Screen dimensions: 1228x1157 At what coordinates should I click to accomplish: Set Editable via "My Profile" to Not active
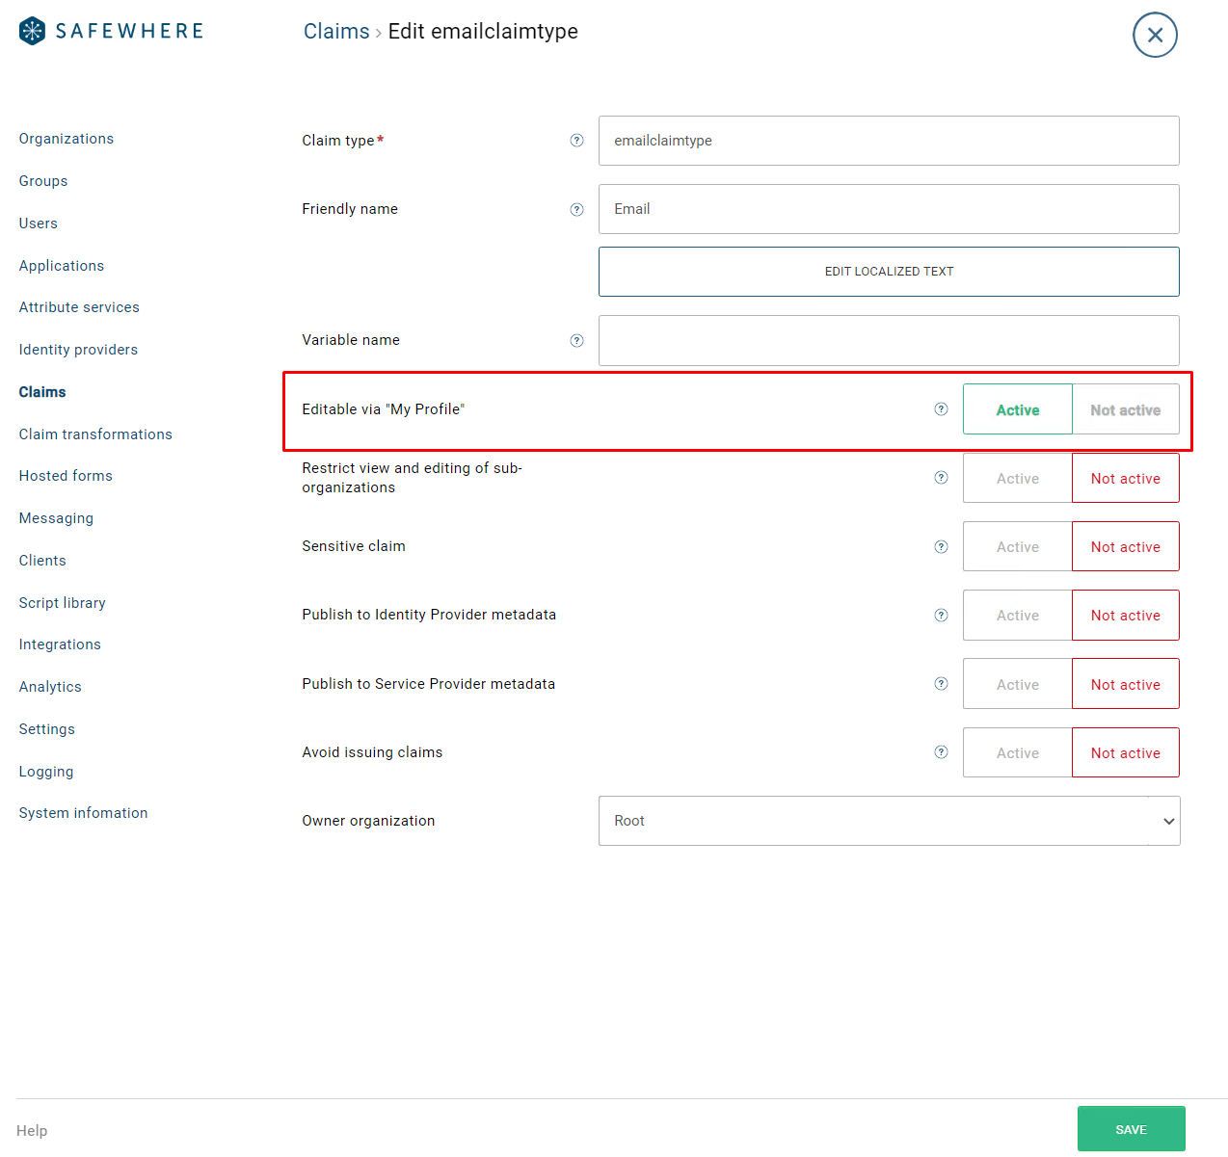coord(1125,409)
